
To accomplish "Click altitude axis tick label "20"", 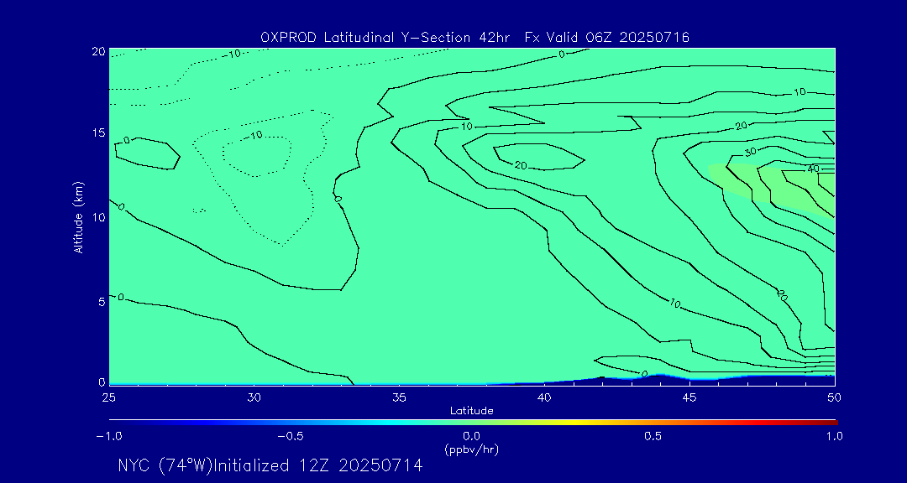I will (97, 51).
